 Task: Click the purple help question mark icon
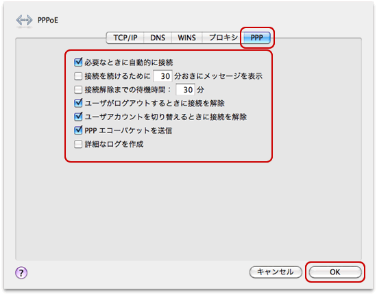pos(21,272)
